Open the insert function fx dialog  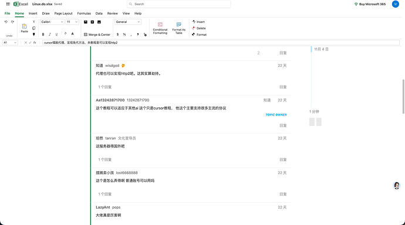(35, 43)
